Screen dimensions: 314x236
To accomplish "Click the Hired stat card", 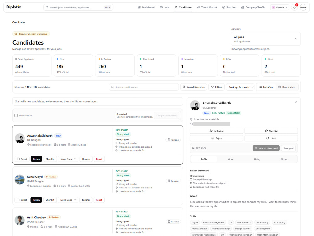I will (281, 66).
